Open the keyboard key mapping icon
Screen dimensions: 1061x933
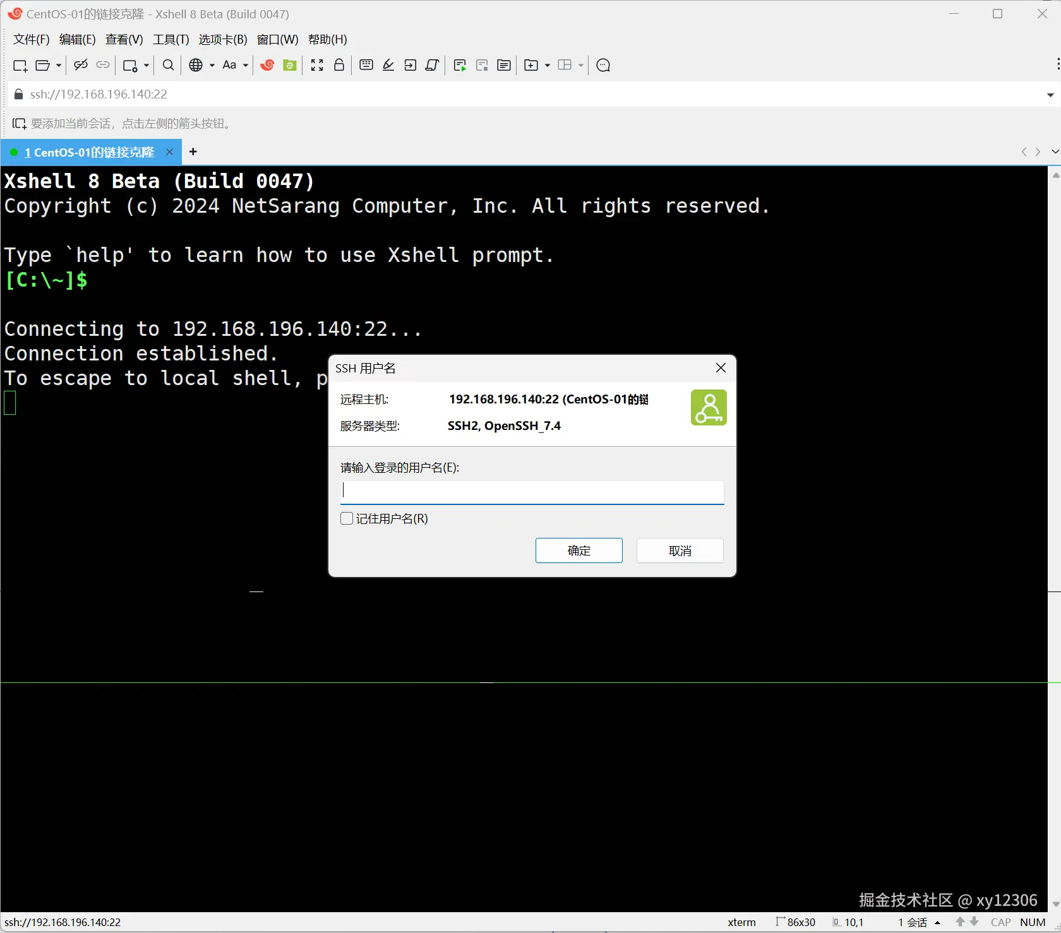tap(366, 65)
